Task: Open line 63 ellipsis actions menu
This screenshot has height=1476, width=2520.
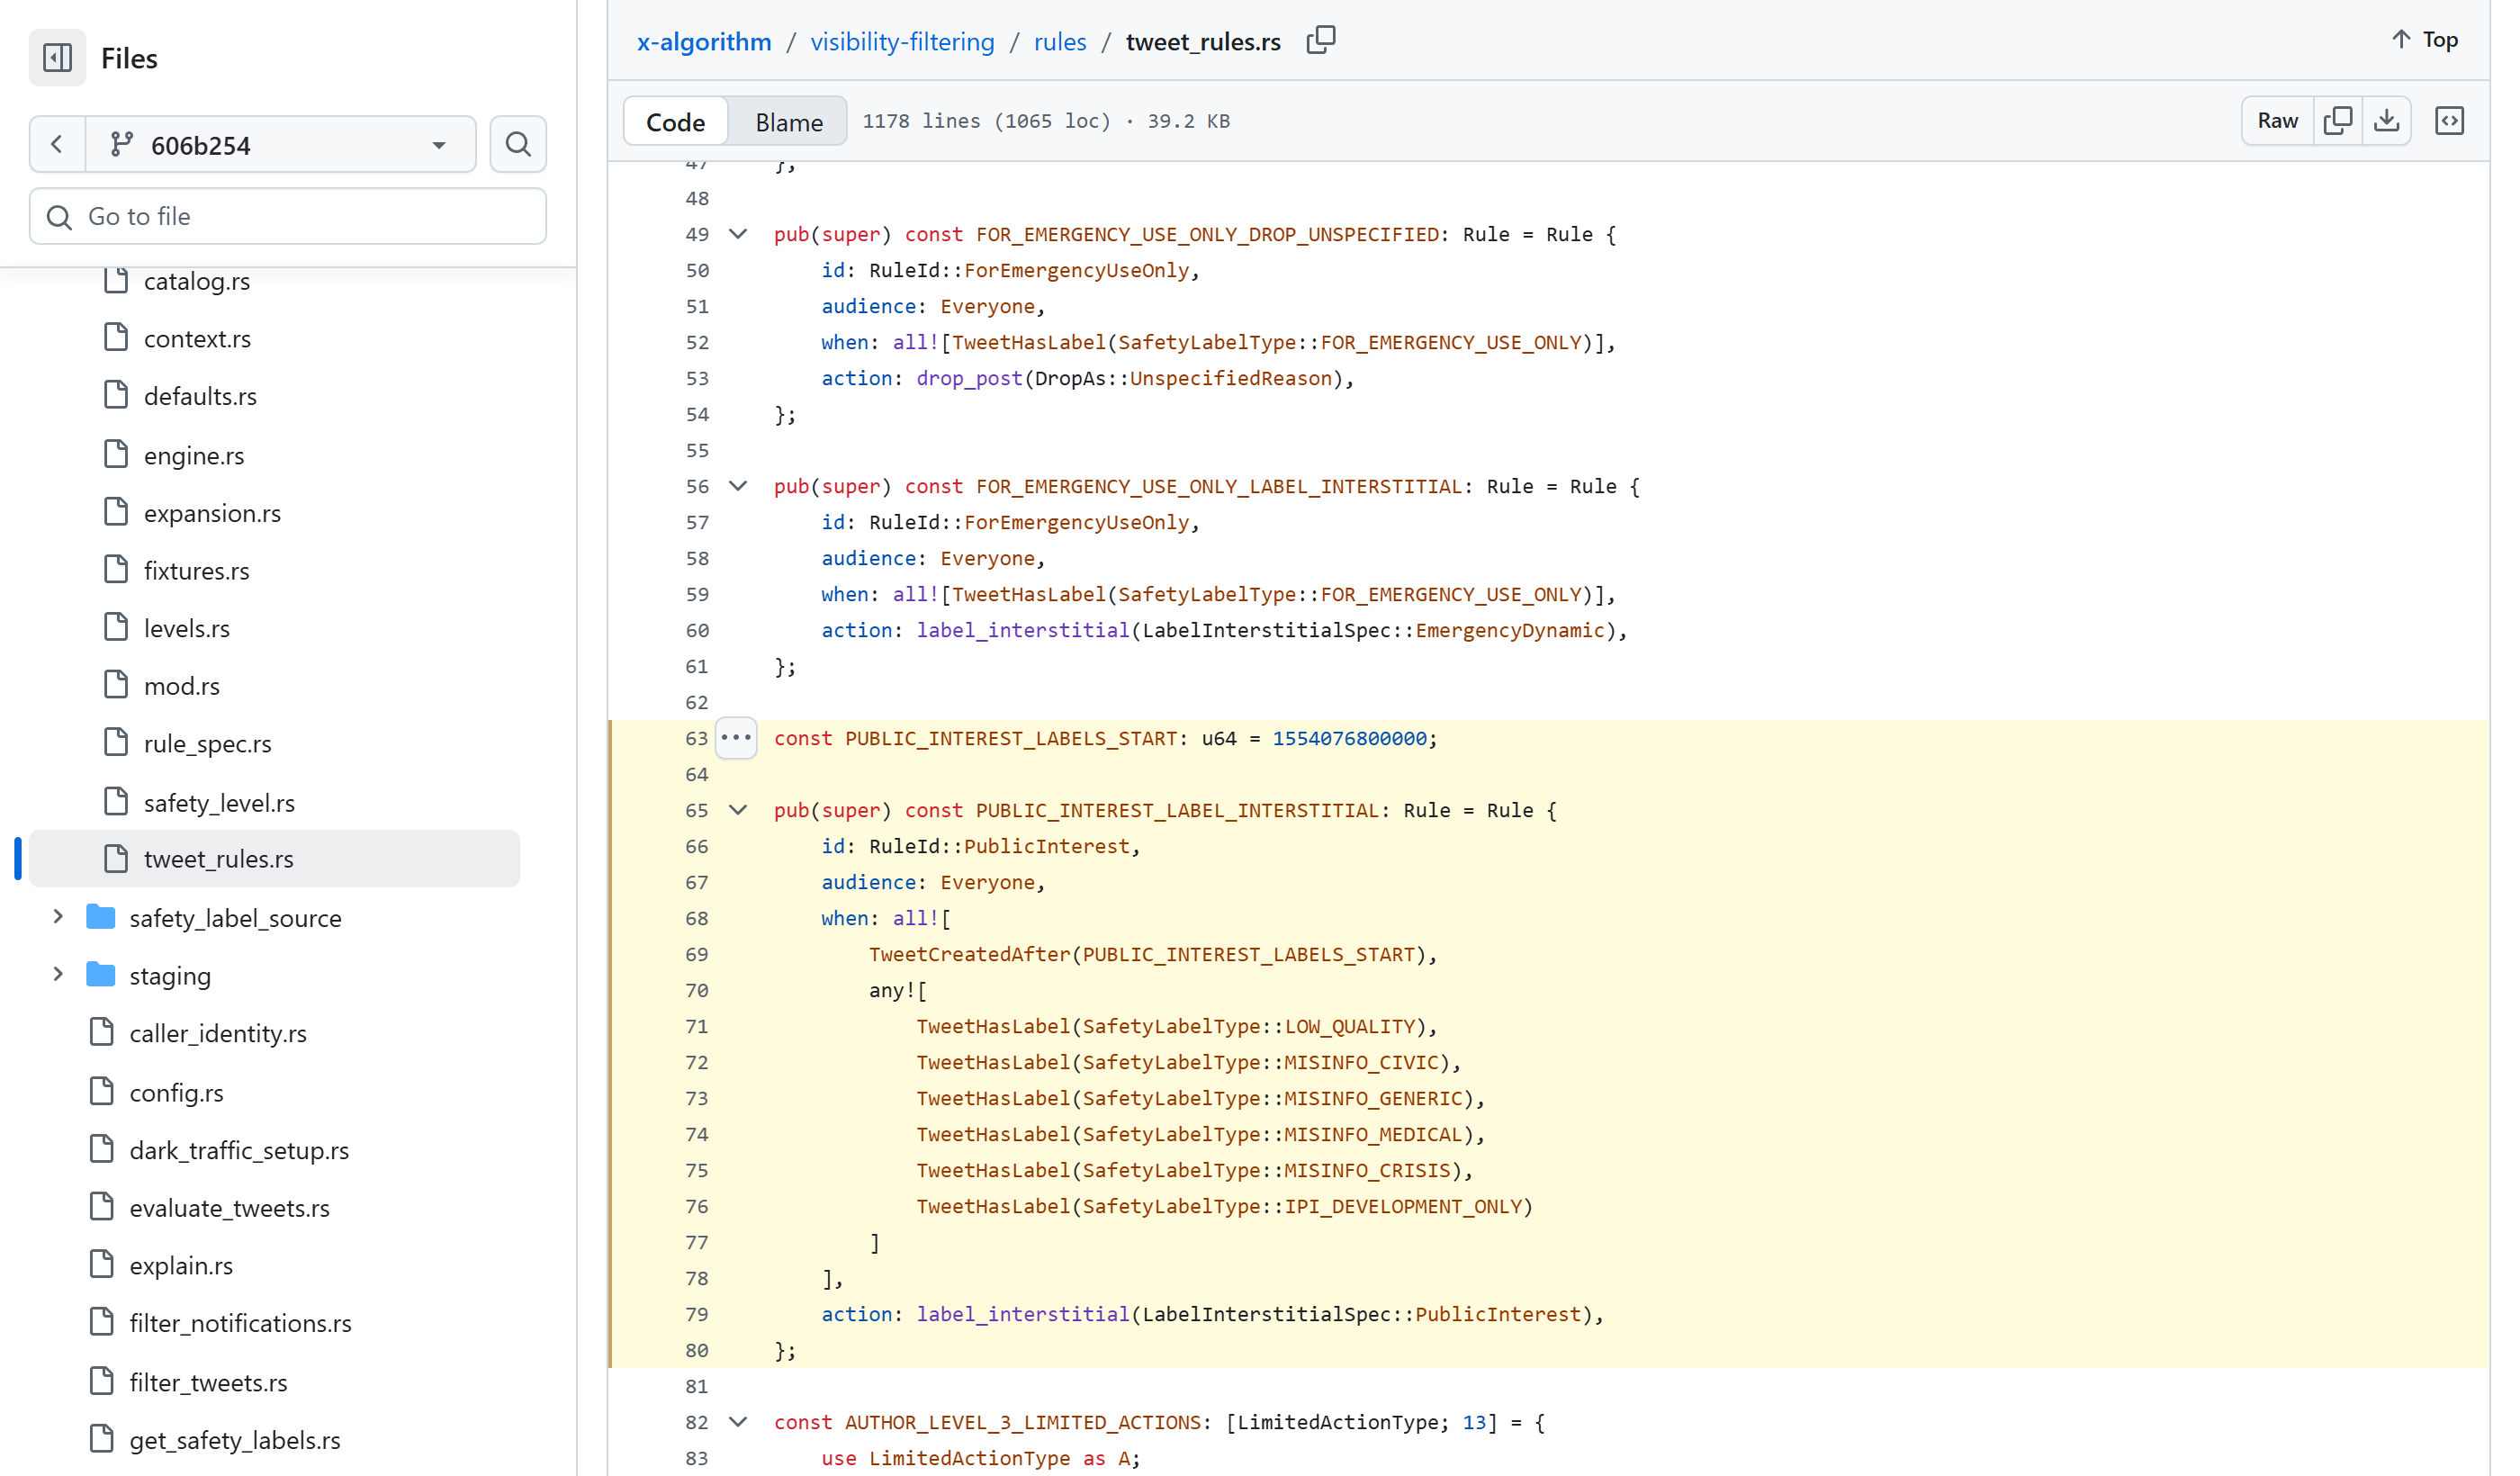Action: tap(736, 738)
